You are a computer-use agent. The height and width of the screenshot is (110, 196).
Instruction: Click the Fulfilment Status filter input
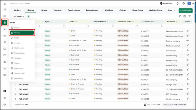[125, 26]
